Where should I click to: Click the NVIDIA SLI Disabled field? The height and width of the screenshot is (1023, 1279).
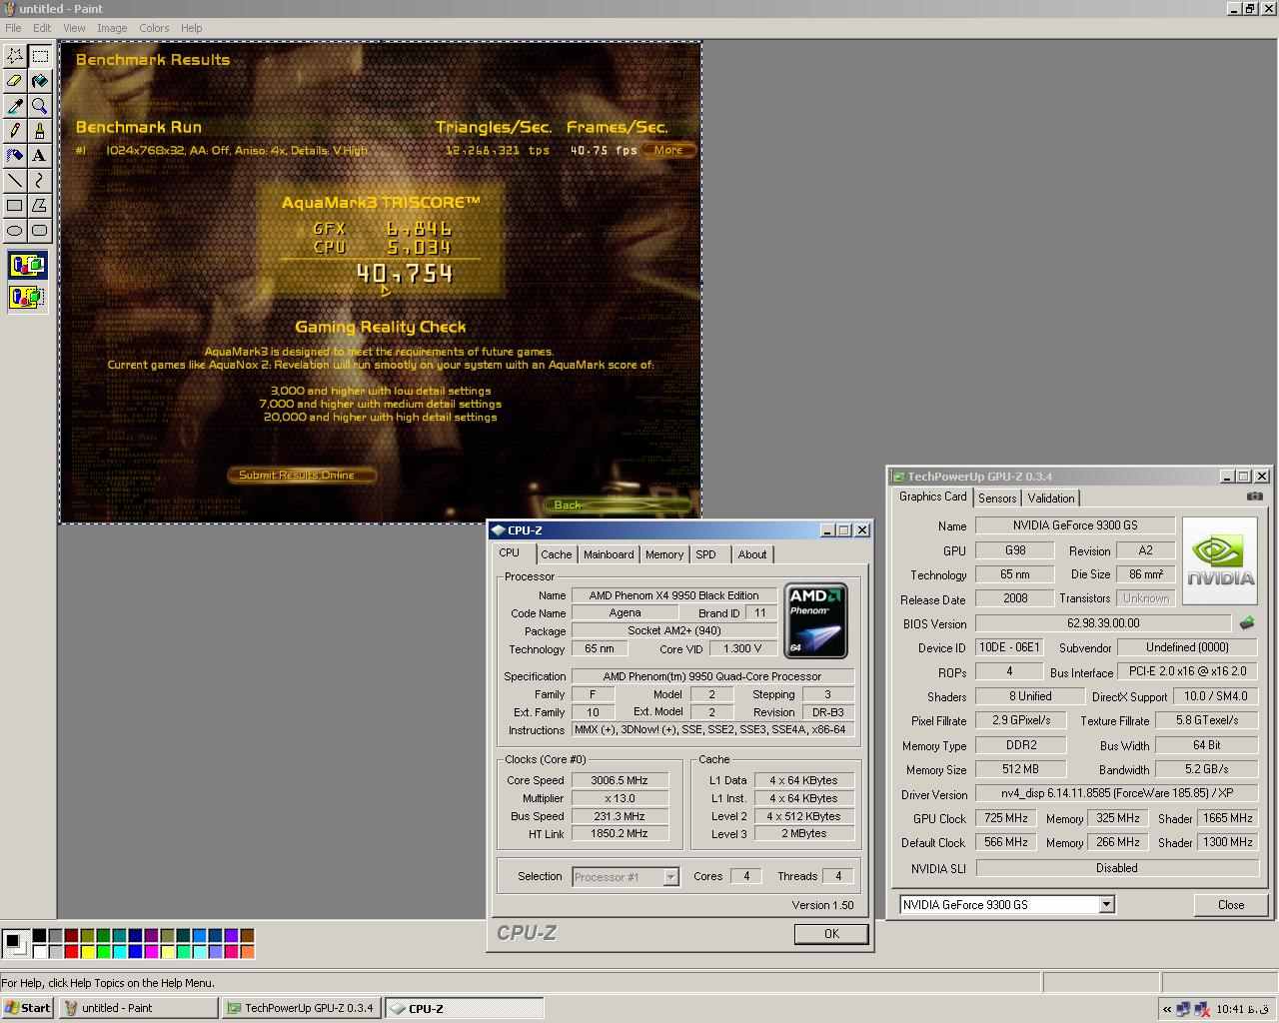1116,868
